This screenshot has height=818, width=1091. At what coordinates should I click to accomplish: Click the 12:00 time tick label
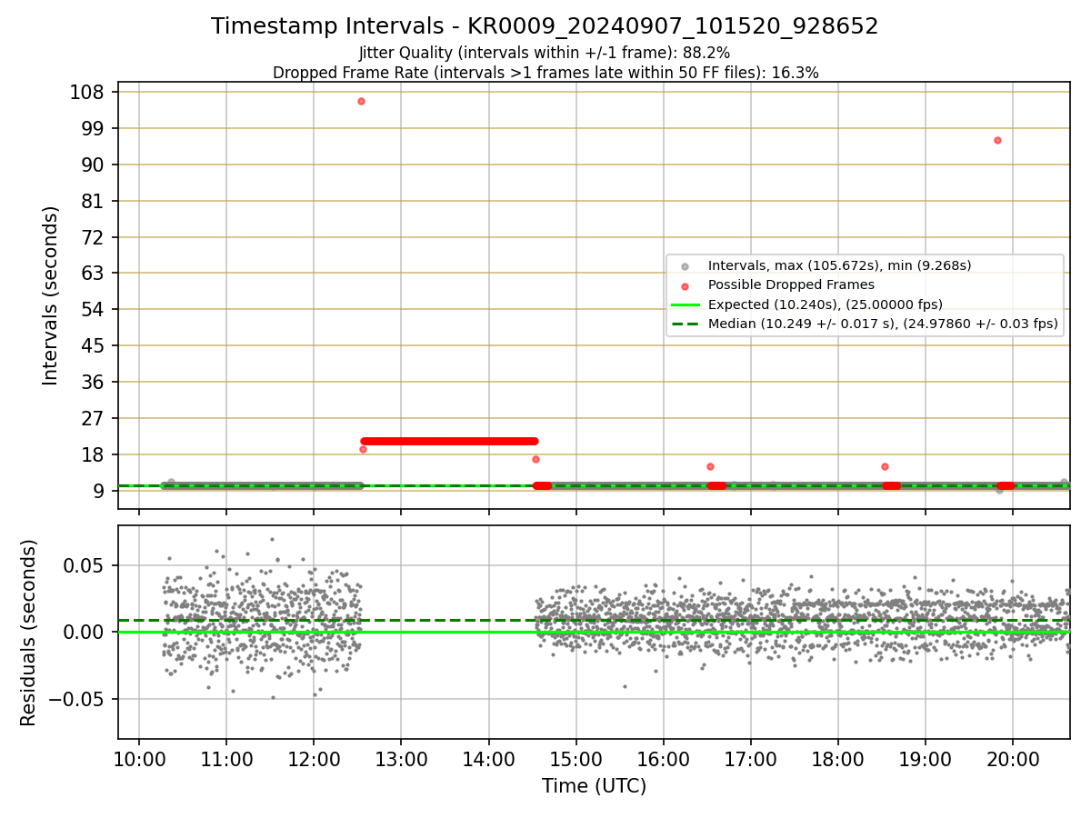pos(314,758)
